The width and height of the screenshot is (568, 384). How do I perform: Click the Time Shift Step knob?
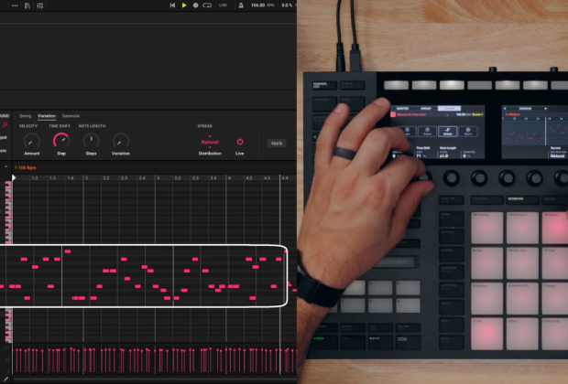61,140
